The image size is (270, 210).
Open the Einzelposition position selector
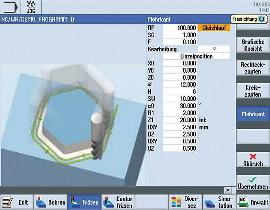[196, 56]
